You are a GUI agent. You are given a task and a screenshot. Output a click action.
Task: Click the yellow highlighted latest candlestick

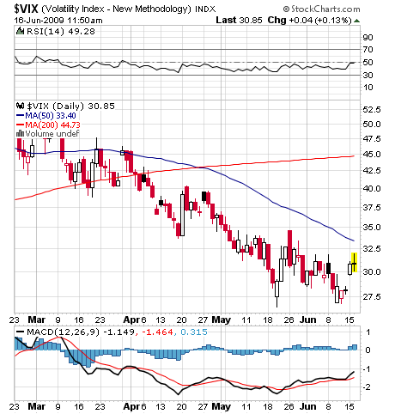point(355,262)
